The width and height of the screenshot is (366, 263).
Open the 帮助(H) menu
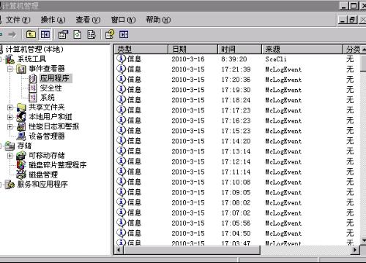[x=158, y=20]
